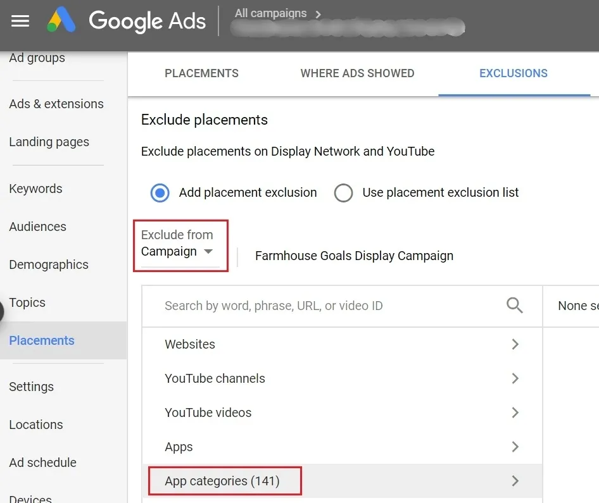The height and width of the screenshot is (503, 599).
Task: Click the All campaigns breadcrumb link
Action: click(270, 13)
